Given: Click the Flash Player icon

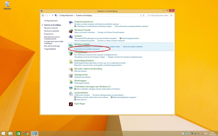Looking at the screenshot, I should (x=71, y=104).
